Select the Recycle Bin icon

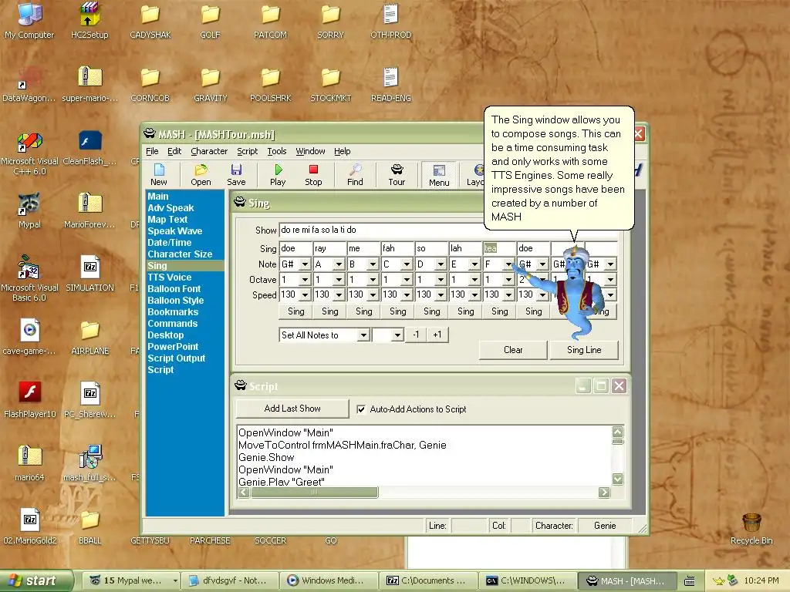click(x=751, y=529)
